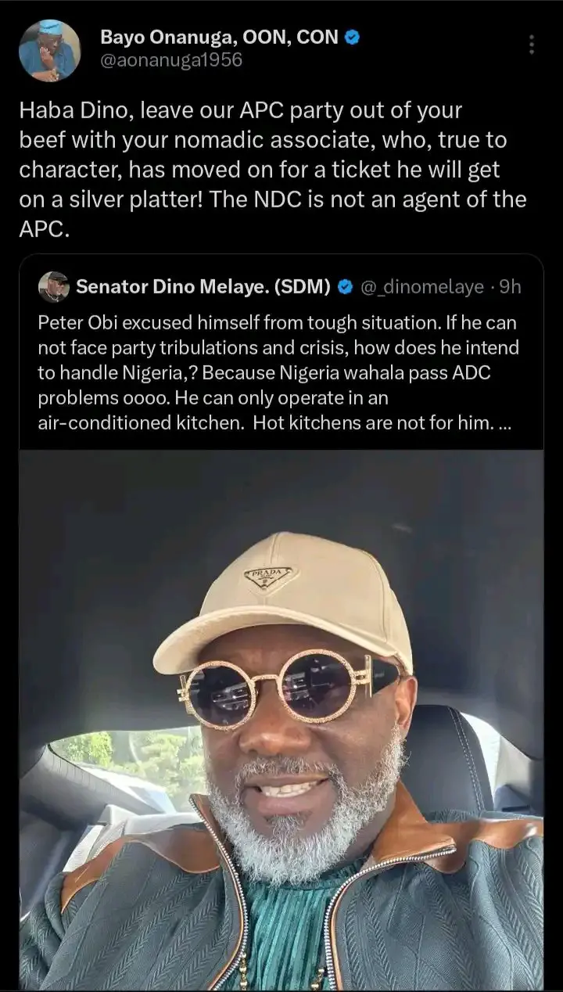This screenshot has width=563, height=992.
Task: Tap Bayo Onanuga's profile avatar
Action: (x=49, y=50)
